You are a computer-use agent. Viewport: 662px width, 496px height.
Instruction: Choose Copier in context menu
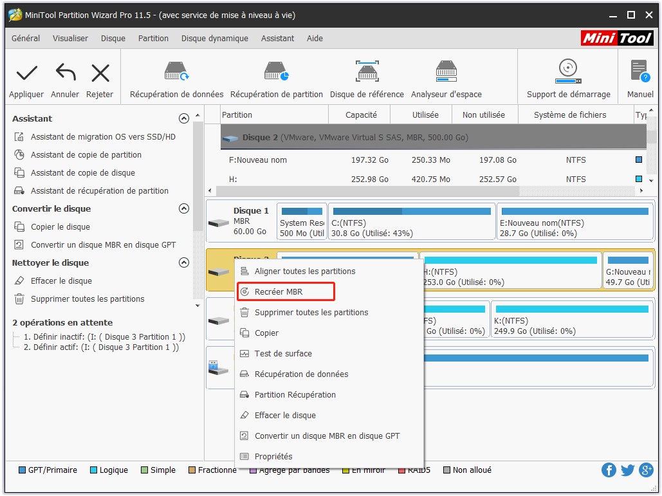point(329,333)
